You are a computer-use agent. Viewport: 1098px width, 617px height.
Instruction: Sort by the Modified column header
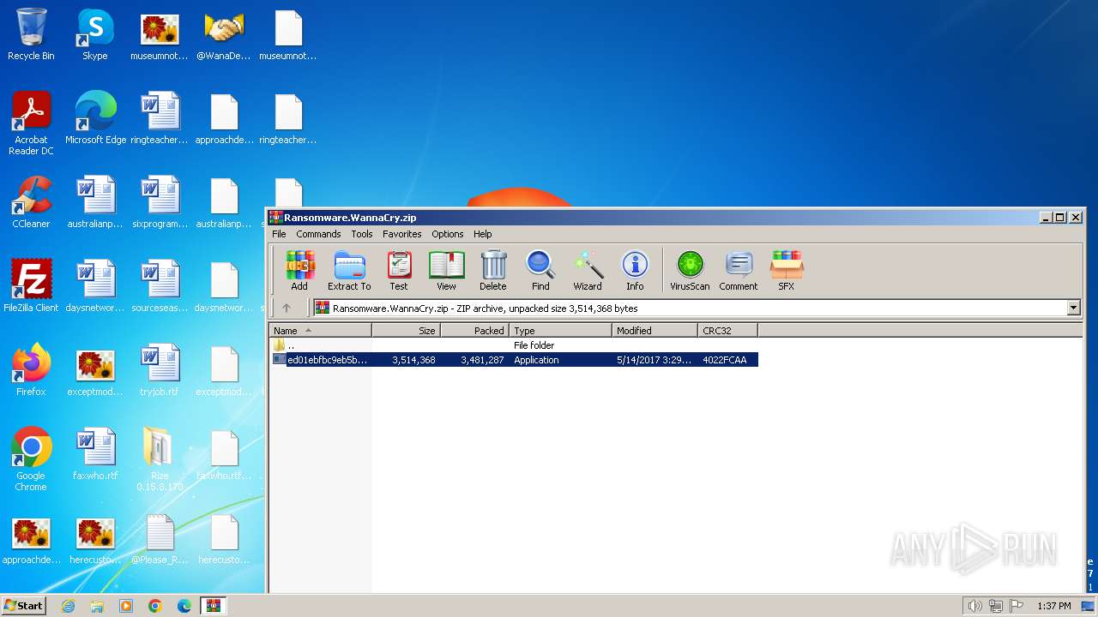point(655,330)
